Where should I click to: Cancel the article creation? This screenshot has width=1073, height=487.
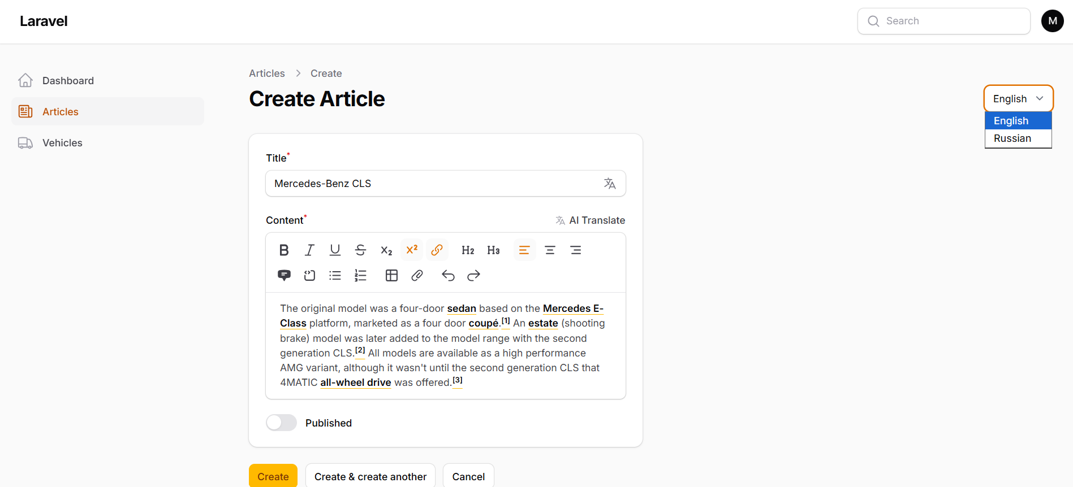[x=468, y=476]
